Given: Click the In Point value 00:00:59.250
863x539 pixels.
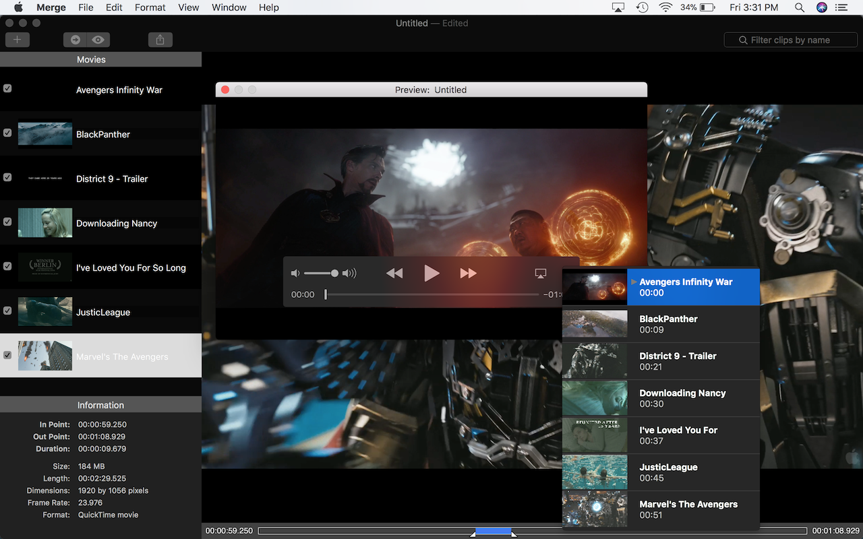Looking at the screenshot, I should 102,424.
